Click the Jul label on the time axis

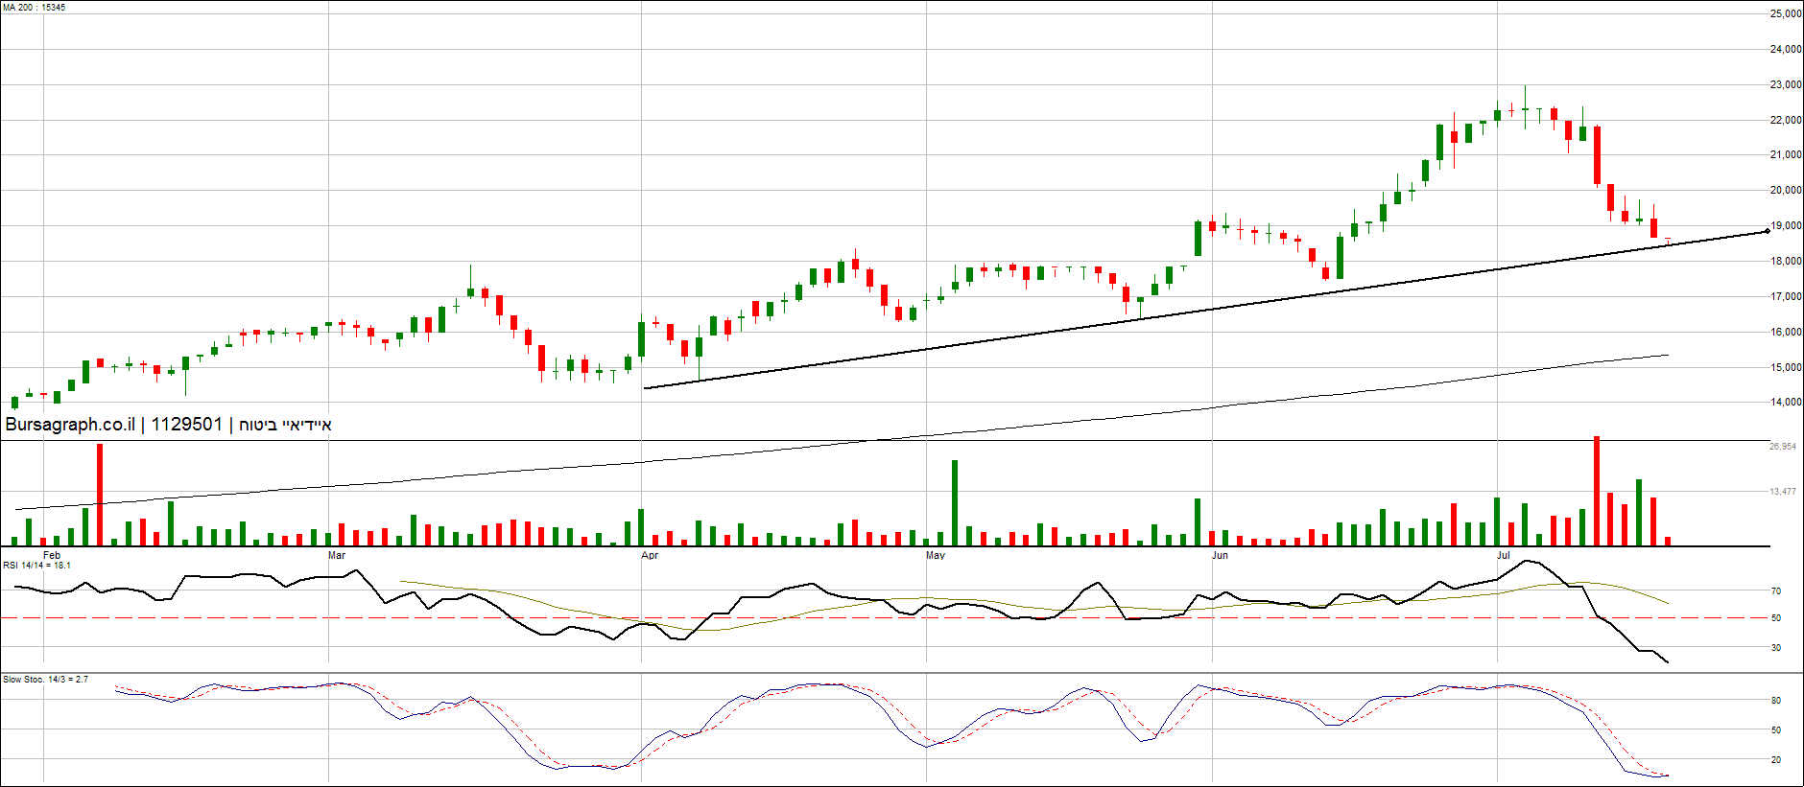(x=1504, y=556)
